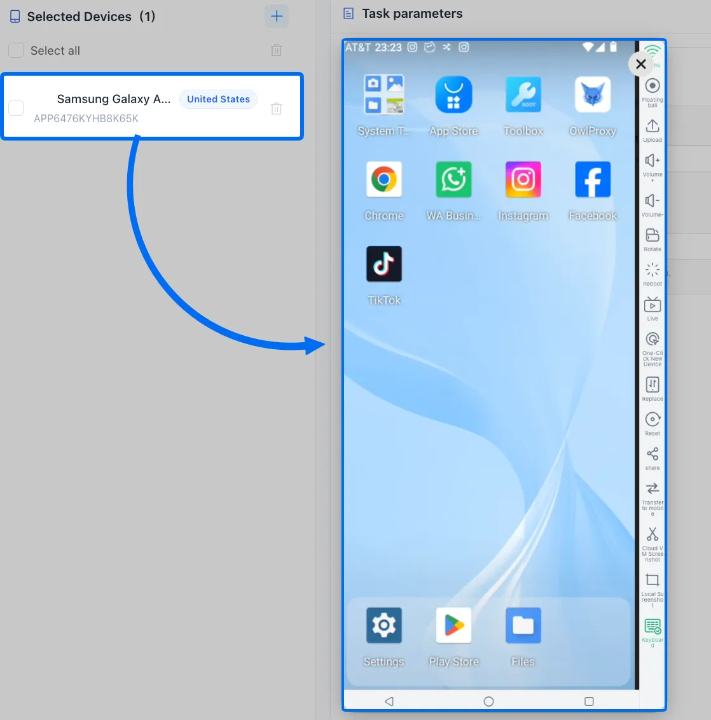The image size is (711, 720).
Task: Click the share sidebar tool
Action: (652, 459)
